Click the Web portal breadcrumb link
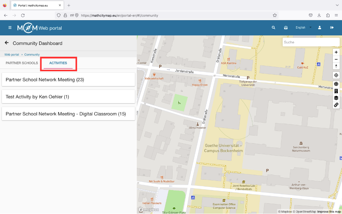342x214 pixels. point(11,54)
